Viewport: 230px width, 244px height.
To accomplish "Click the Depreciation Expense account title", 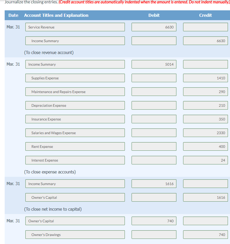I will [x=75, y=105].
